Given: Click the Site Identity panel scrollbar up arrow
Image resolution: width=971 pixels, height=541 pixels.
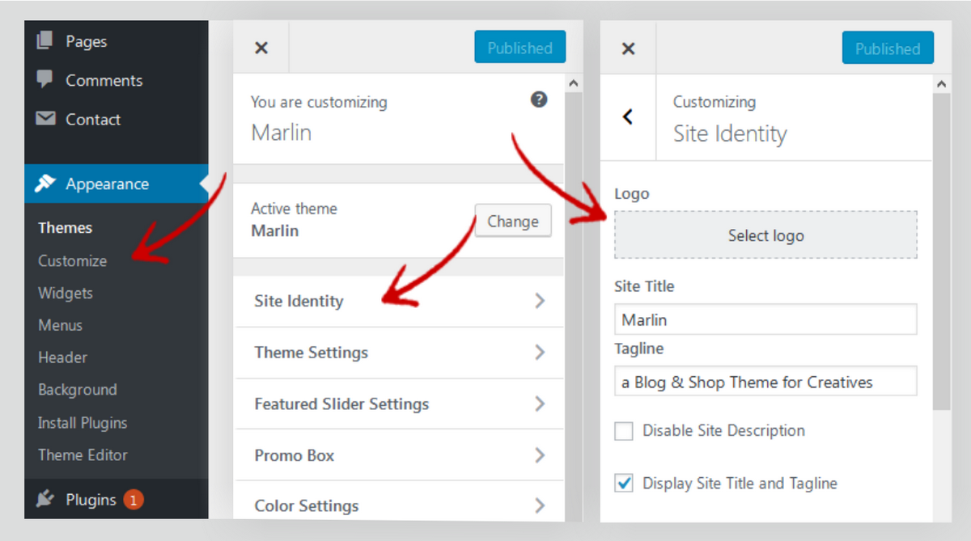Looking at the screenshot, I should pos(941,84).
